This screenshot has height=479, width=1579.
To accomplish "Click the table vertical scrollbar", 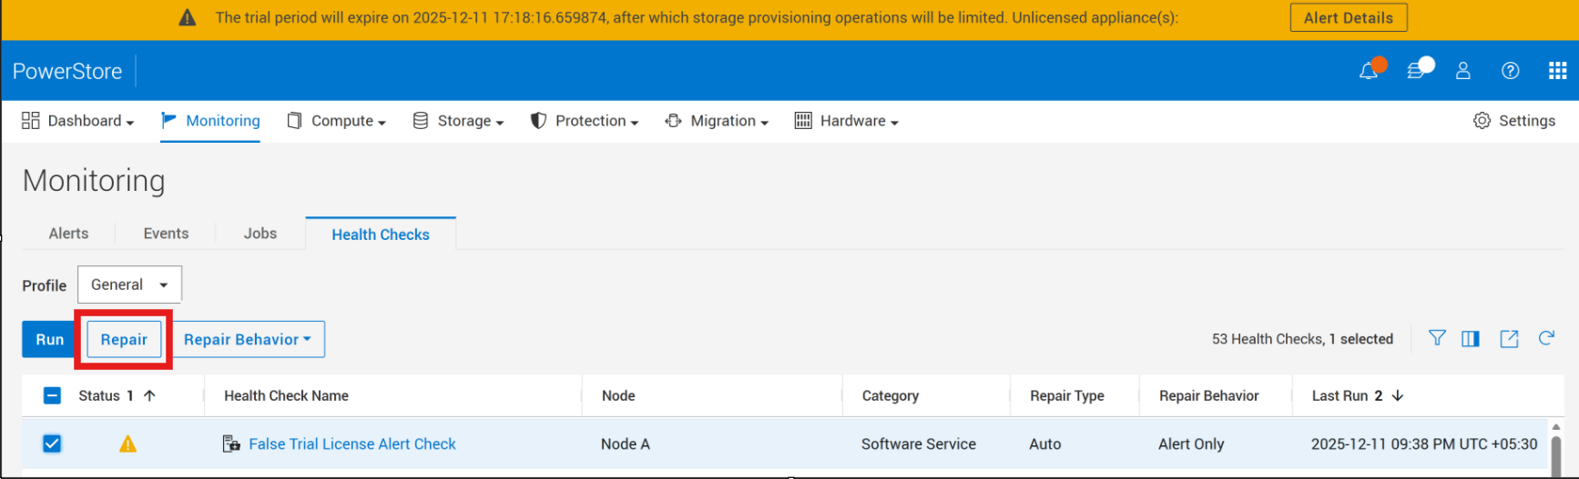I will [x=1555, y=450].
